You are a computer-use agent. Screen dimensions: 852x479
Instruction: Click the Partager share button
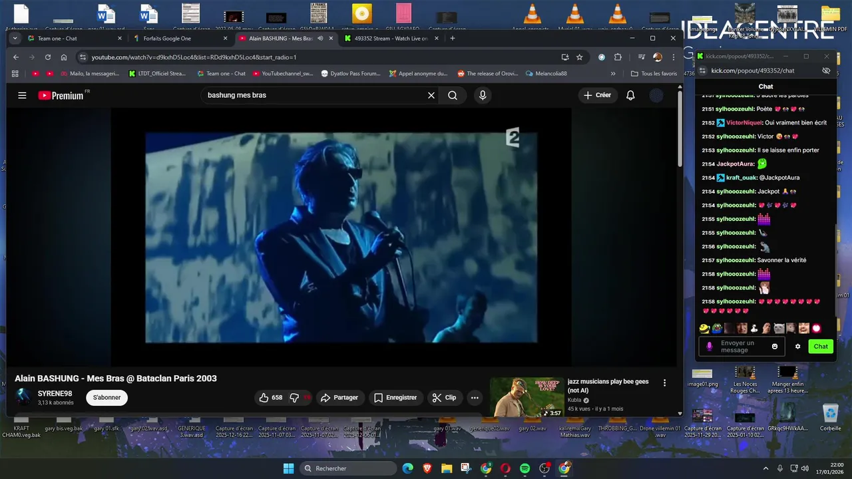(x=339, y=398)
